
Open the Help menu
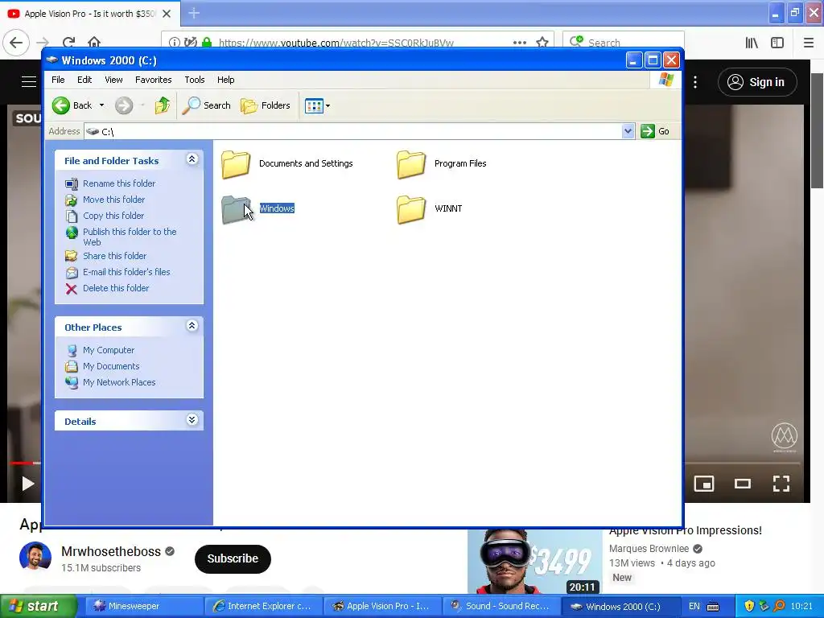226,80
